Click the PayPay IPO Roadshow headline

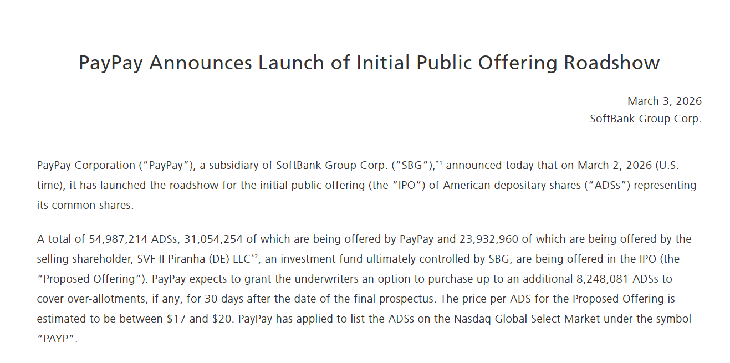[x=369, y=62]
